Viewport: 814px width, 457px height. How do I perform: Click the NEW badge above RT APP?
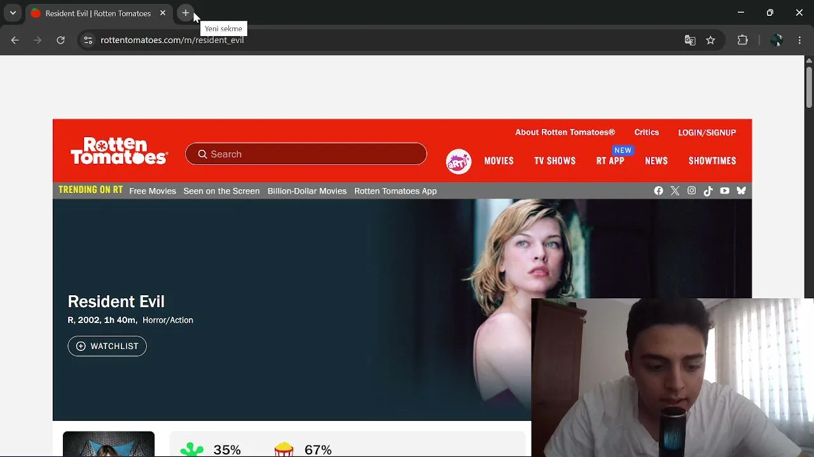(623, 150)
